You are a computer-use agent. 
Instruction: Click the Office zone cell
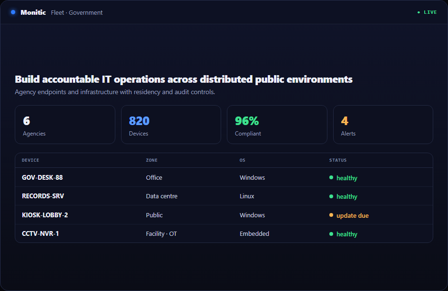154,177
